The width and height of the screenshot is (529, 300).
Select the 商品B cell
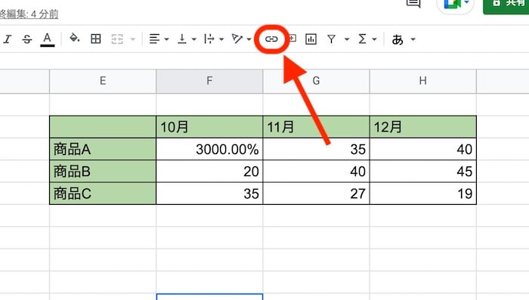click(x=103, y=172)
